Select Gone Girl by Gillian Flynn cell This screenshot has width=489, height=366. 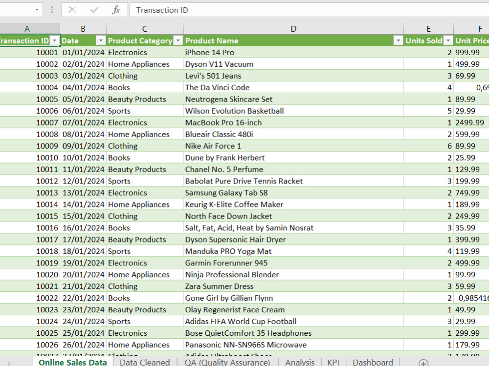(293, 298)
